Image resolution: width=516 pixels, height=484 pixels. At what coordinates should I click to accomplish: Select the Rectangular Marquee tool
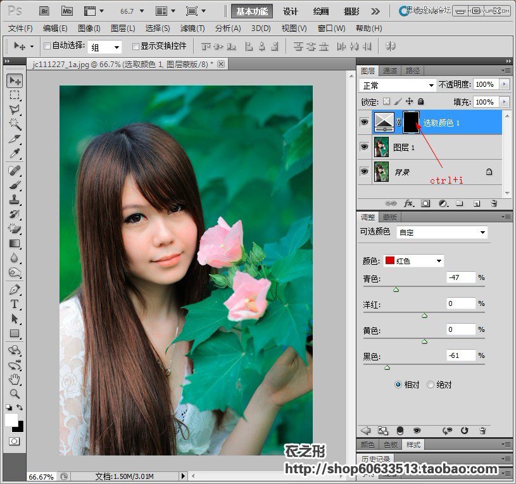click(x=15, y=95)
